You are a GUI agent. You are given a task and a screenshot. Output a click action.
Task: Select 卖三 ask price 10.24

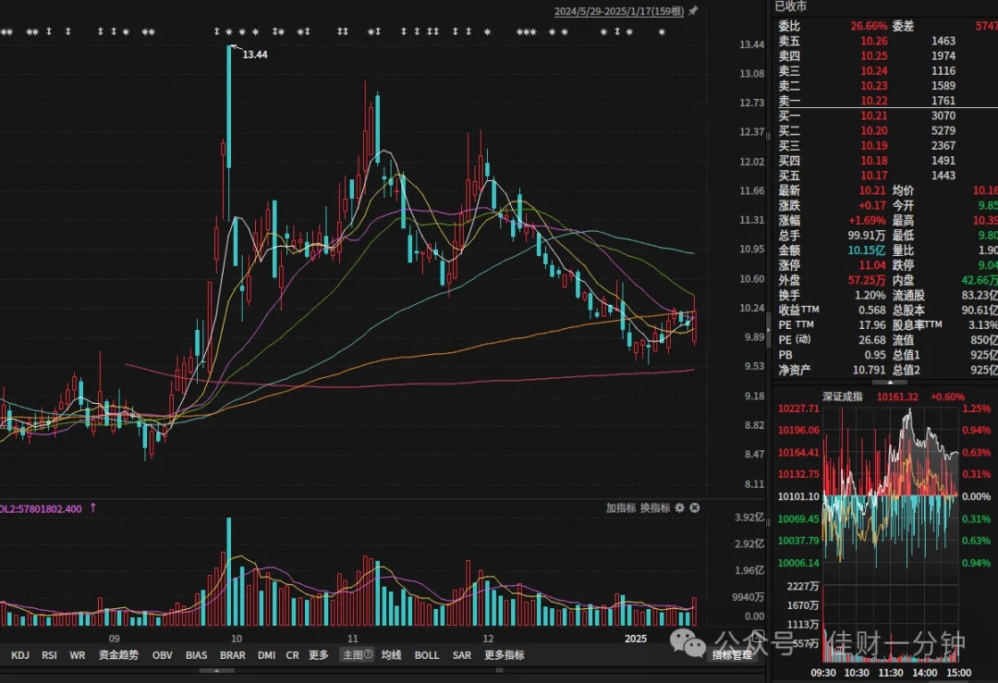[x=874, y=70]
